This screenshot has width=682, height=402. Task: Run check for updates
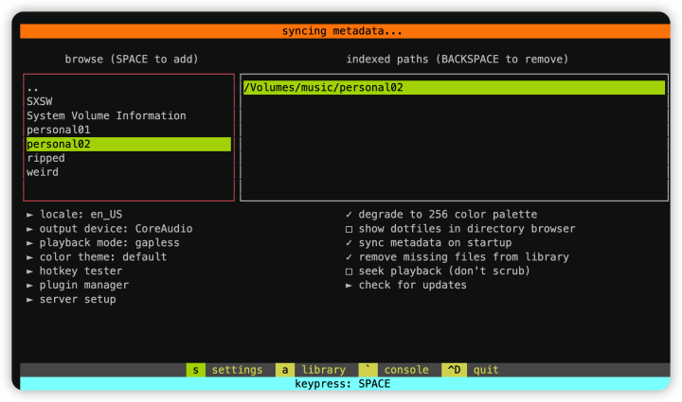[406, 286]
